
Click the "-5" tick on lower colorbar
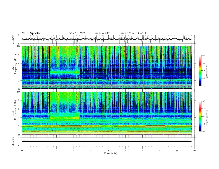204,116
